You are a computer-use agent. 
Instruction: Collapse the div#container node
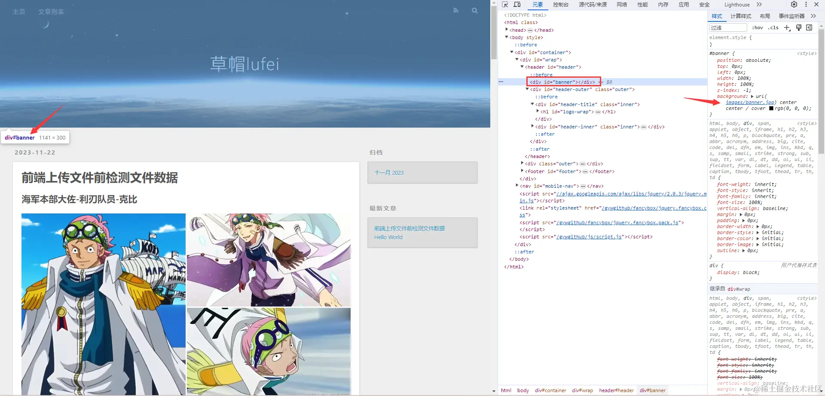point(512,52)
